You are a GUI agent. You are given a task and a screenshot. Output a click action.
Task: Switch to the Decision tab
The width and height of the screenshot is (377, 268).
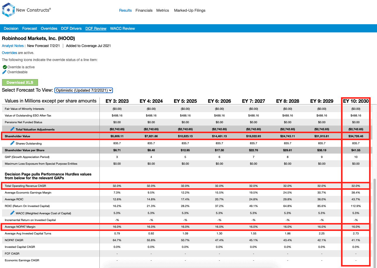(x=11, y=28)
